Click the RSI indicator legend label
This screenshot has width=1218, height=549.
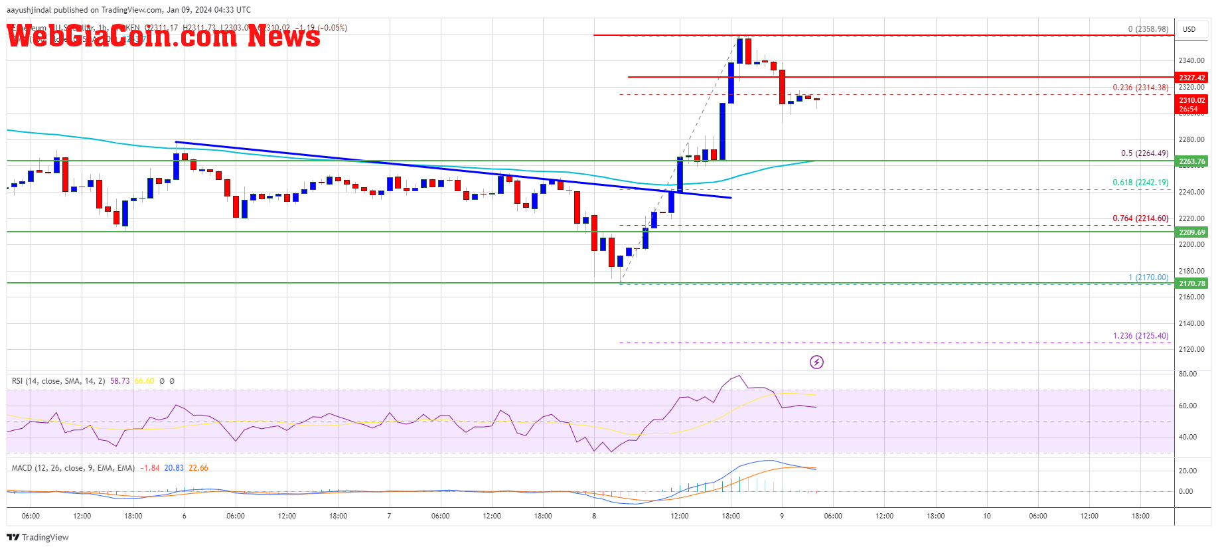click(x=58, y=381)
